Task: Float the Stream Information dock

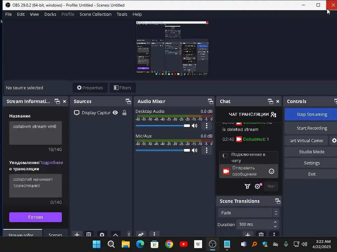Action: coord(57,101)
